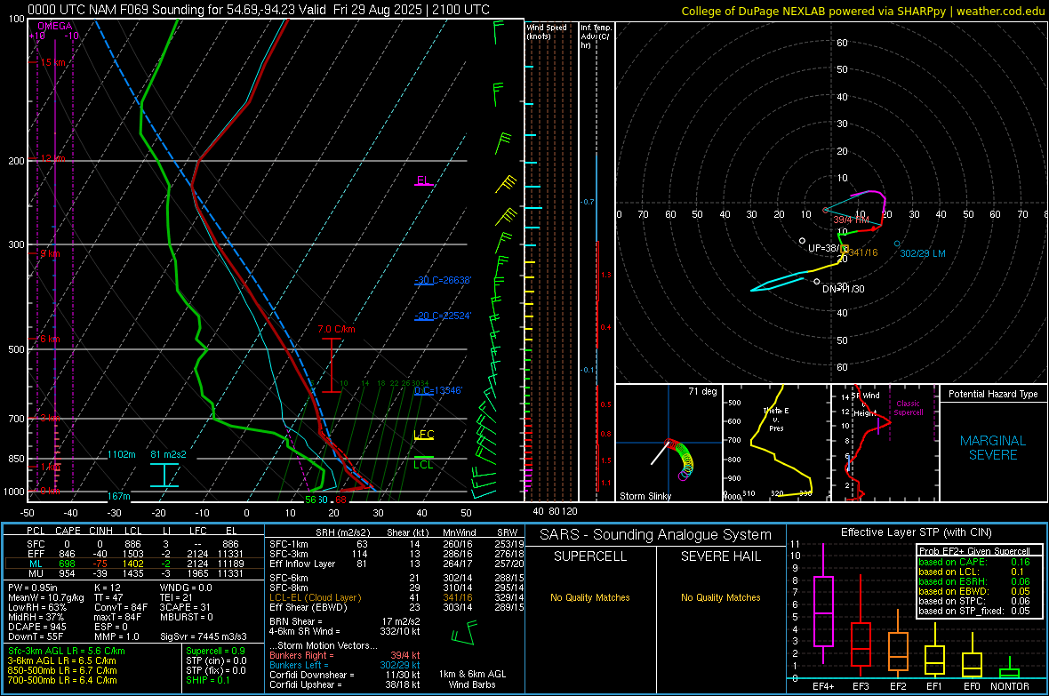Click the CAPE column header
The height and width of the screenshot is (696, 1049).
tap(68, 531)
